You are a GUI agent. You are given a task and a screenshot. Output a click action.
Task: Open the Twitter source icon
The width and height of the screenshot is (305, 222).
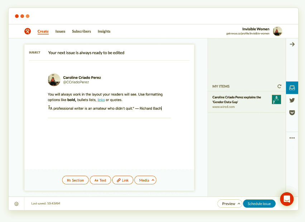click(x=292, y=100)
